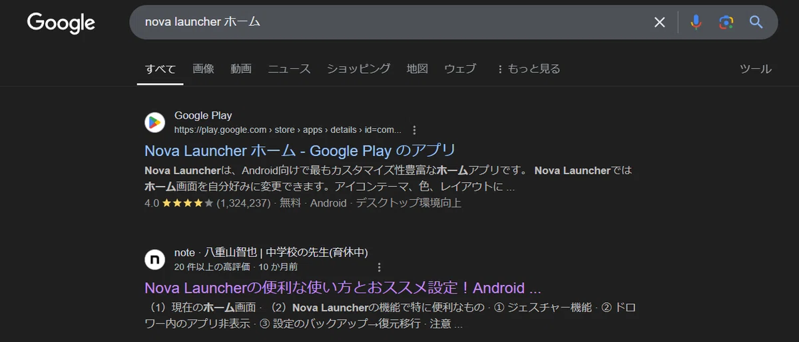Click the play.google.com breadcrumb URL
This screenshot has height=342, width=799.
288,129
